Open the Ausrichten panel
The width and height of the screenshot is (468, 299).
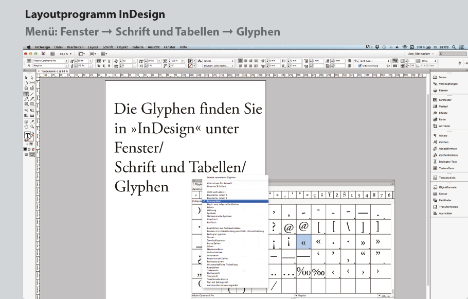(442, 214)
